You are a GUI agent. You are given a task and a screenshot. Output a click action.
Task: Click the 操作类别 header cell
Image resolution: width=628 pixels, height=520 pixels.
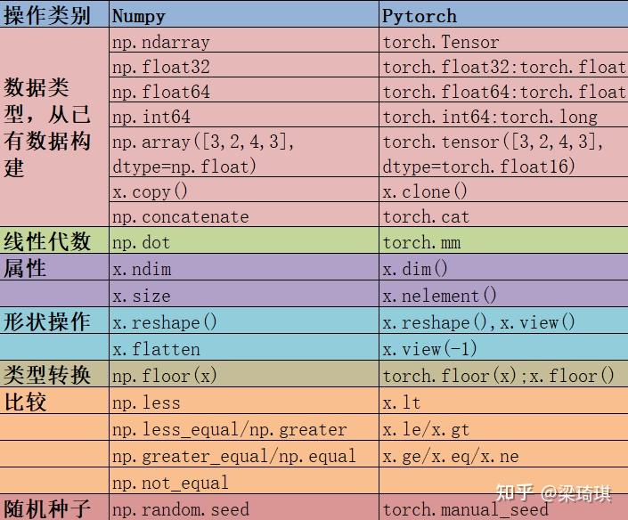coord(54,15)
